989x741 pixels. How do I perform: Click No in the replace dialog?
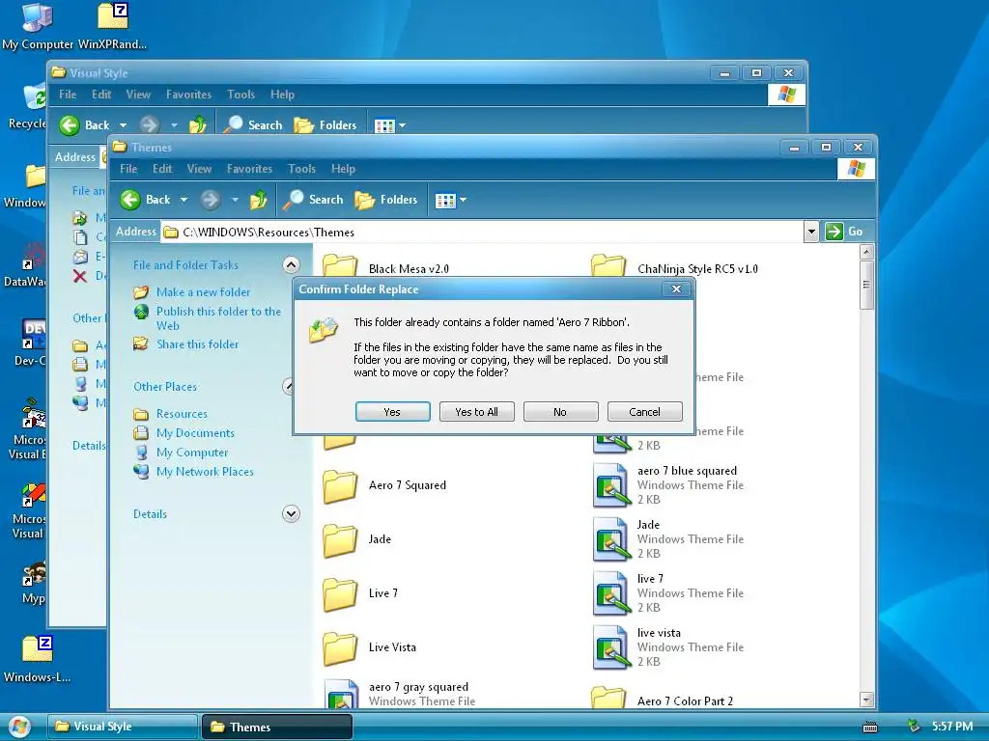560,411
